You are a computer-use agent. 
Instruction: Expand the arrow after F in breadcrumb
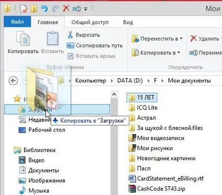(163, 81)
